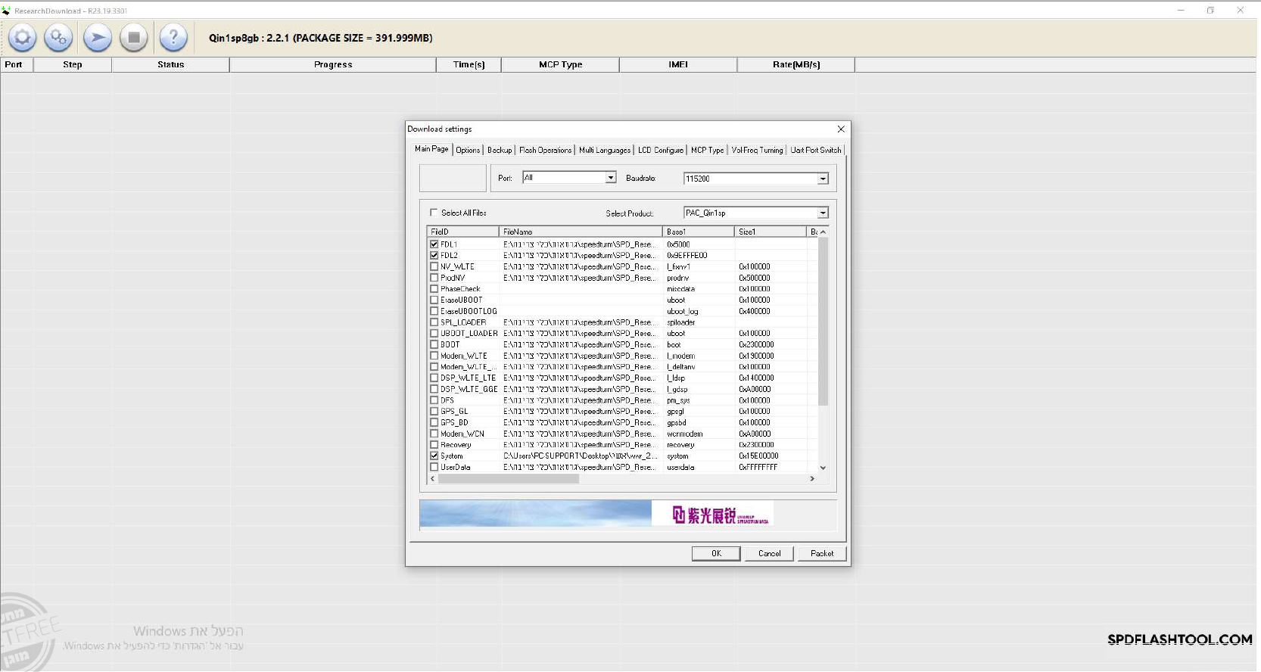Click the Load Packet gear icon
Viewport: 1261px width, 672px height.
tap(22, 37)
